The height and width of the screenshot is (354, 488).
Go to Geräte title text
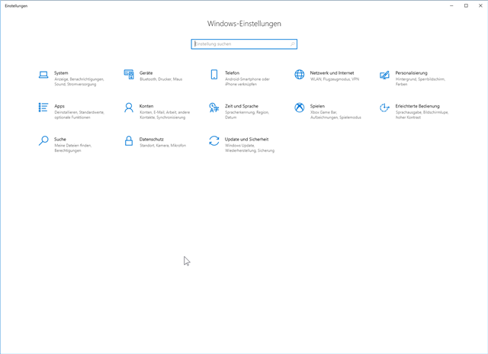[146, 72]
